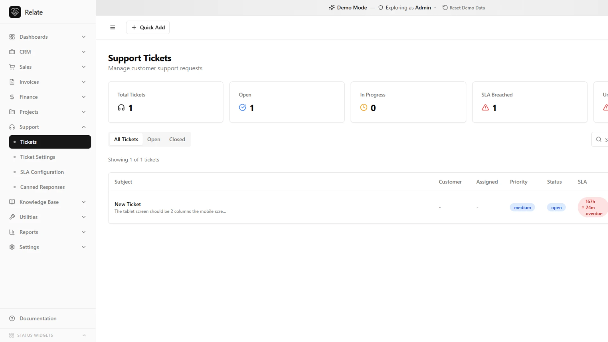Click the blue check icon in Open card
Screen dimensions: 608x342
tap(243, 108)
